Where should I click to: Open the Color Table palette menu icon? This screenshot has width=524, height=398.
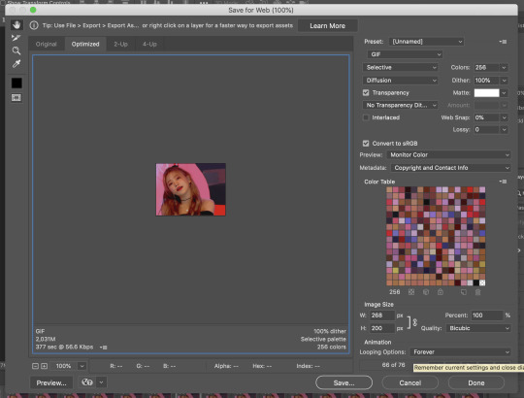click(503, 182)
